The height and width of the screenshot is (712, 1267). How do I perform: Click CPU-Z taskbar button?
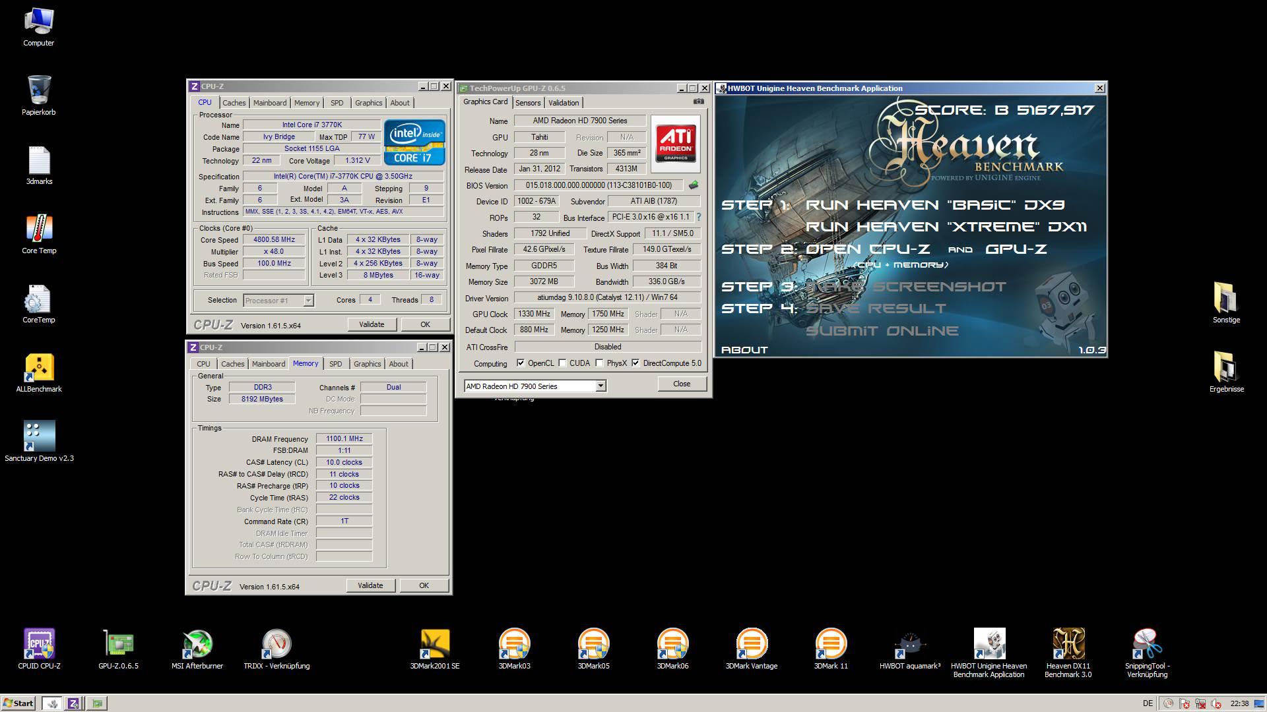(x=73, y=703)
